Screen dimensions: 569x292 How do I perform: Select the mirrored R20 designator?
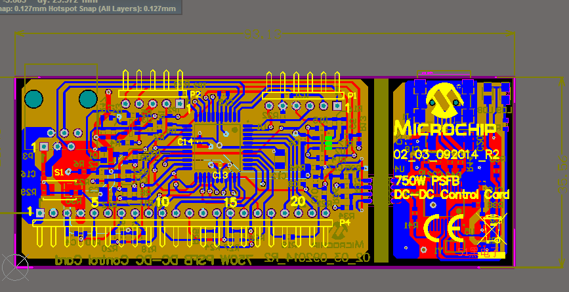(110, 249)
